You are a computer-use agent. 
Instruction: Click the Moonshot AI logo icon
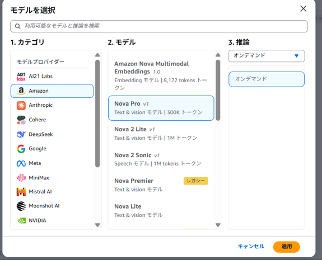[x=21, y=206]
